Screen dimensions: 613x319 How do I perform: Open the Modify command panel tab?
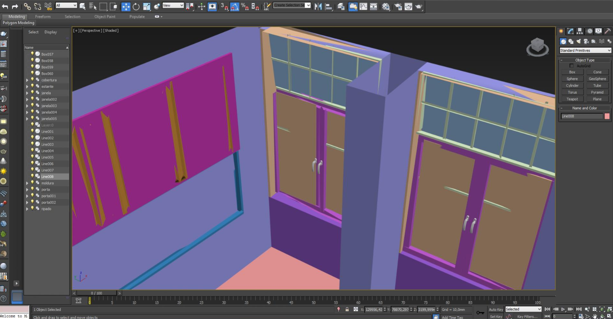coord(570,31)
